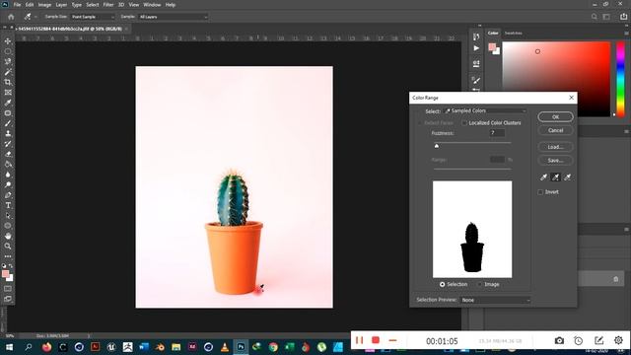This screenshot has height=355, width=631.
Task: Click the search icon in options bar
Action: 594,17
